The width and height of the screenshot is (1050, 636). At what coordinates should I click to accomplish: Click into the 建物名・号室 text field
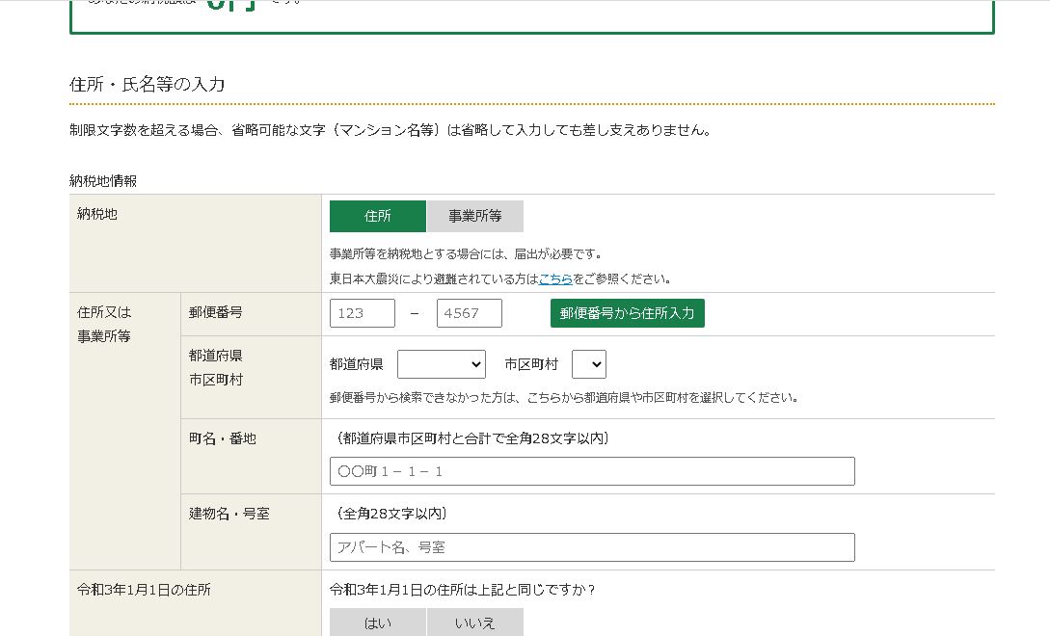click(x=592, y=547)
